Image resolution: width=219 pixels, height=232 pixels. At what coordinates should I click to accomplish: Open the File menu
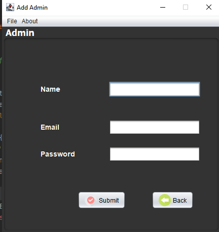click(x=12, y=21)
